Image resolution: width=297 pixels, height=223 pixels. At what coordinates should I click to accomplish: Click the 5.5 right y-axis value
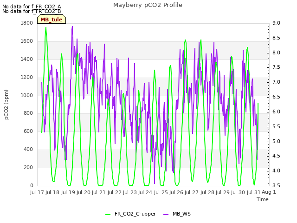[x=276, y=126]
